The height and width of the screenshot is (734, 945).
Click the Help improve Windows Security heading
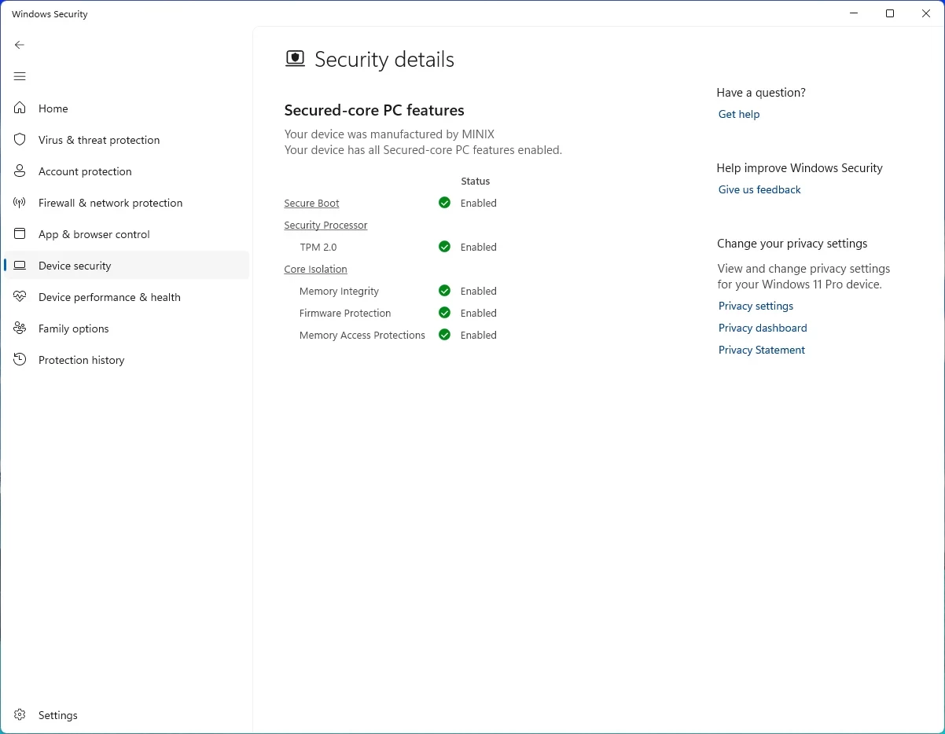click(800, 168)
